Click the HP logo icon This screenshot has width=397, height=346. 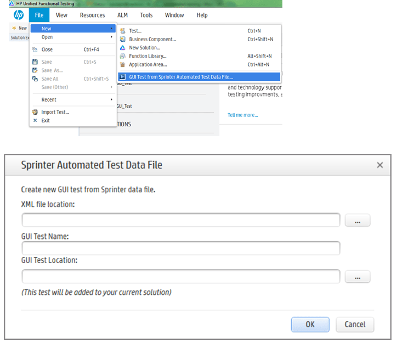pos(19,15)
